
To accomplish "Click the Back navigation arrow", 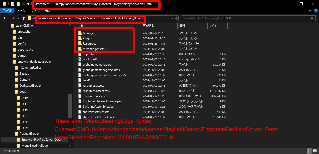I will click(x=5, y=18).
